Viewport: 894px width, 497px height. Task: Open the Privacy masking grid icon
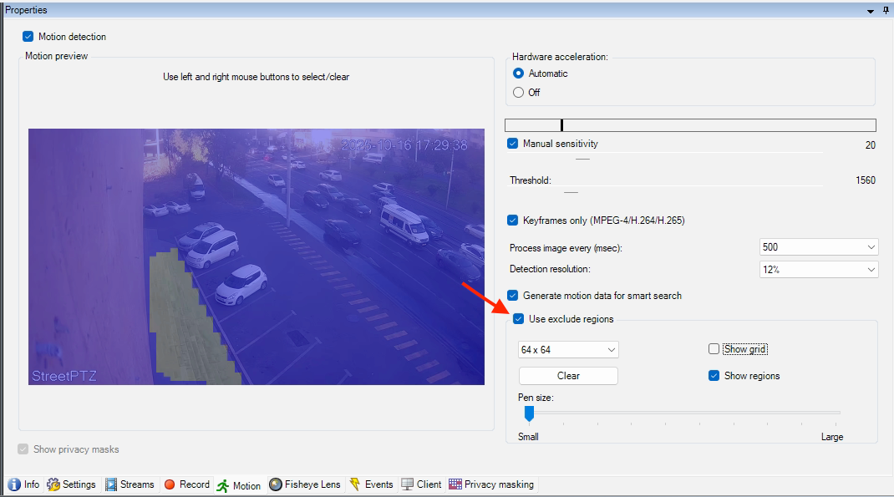(455, 484)
